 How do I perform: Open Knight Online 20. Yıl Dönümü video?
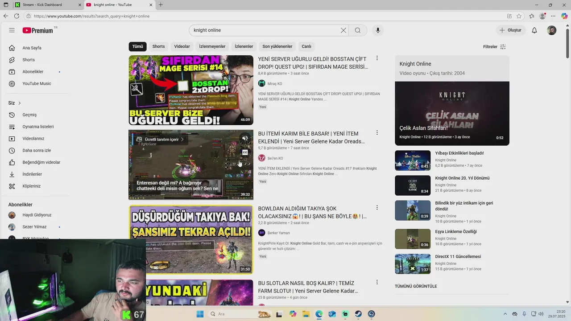462,178
